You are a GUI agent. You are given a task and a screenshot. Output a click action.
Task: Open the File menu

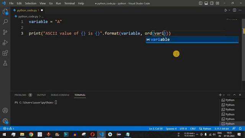tap(11, 3)
